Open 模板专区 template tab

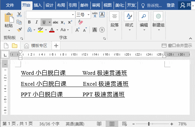tap(36, 46)
